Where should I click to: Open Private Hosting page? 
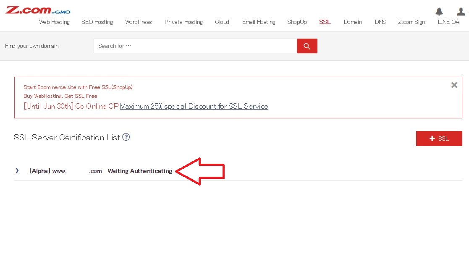183,22
